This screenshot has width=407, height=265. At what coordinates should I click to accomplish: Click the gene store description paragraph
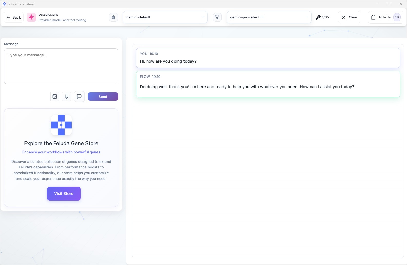coord(61,170)
